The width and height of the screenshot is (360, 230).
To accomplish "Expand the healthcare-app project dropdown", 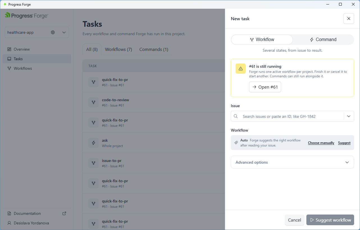I will tap(64, 32).
